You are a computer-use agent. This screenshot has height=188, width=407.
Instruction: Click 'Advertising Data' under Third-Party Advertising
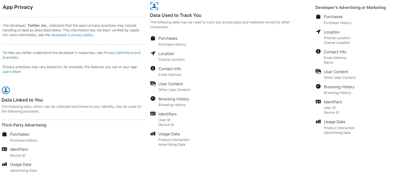click(23, 171)
